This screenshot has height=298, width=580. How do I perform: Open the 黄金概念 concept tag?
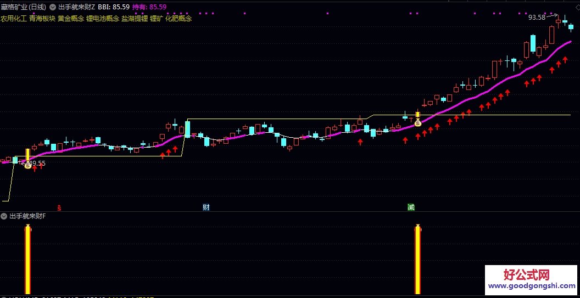click(71, 19)
